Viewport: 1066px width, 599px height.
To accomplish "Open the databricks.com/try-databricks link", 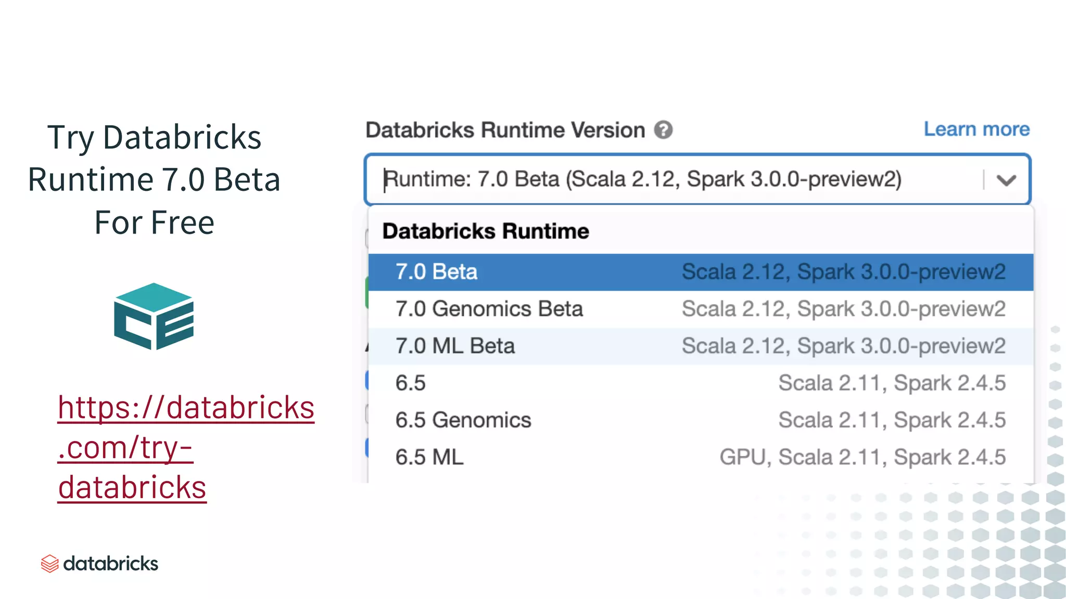I will (x=186, y=447).
